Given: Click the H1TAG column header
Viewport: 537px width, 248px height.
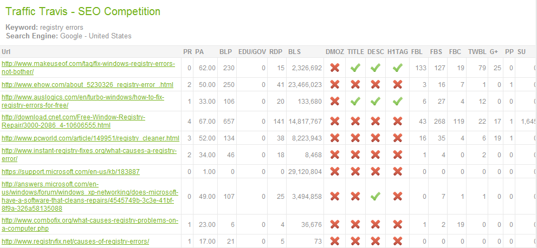Looking at the screenshot, I should [x=398, y=52].
